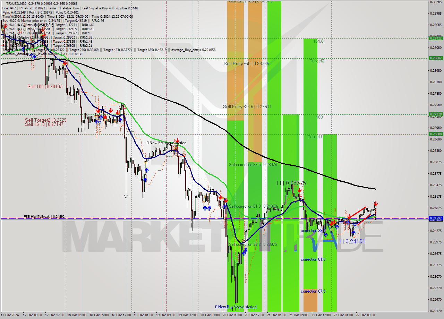Screen dimensions: 444x319
Task: Click 'Sell correction 61.8 | 0.24979' label
Action: pyautogui.click(x=253, y=206)
